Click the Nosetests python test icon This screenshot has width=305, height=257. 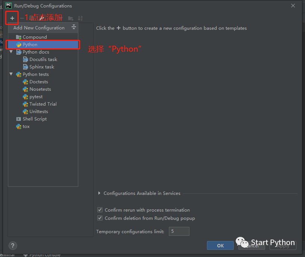click(x=25, y=89)
